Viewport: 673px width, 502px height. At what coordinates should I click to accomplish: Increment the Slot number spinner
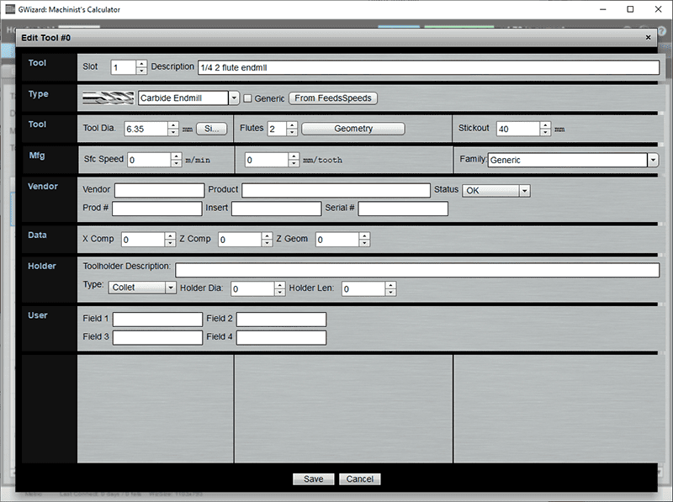140,63
